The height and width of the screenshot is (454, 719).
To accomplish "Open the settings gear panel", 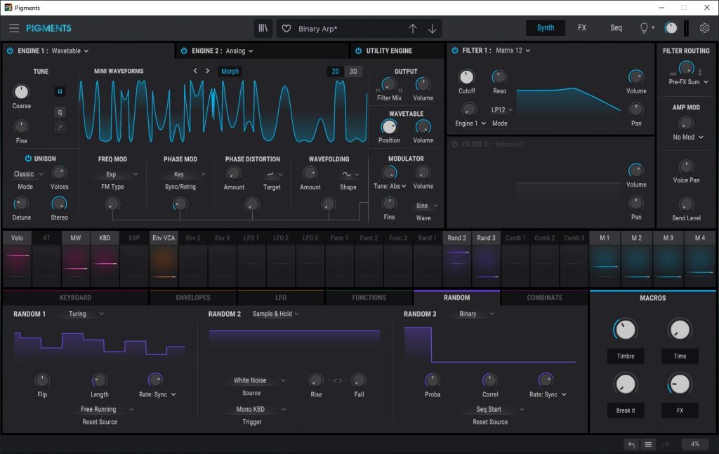I will (705, 28).
